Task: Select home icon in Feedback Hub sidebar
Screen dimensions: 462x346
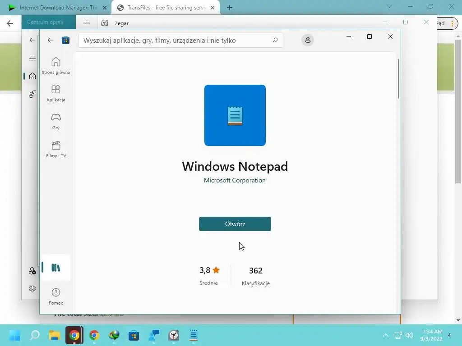Action: [x=32, y=76]
